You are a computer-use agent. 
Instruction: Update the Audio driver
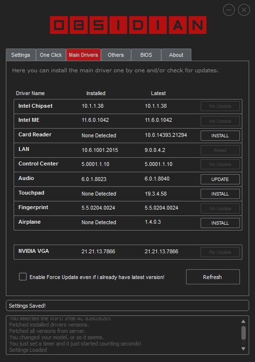pyautogui.click(x=220, y=179)
